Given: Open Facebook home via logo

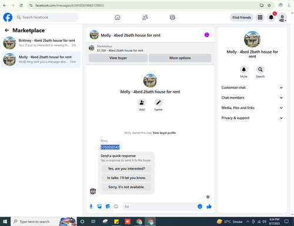Looking at the screenshot, I should pyautogui.click(x=8, y=18).
